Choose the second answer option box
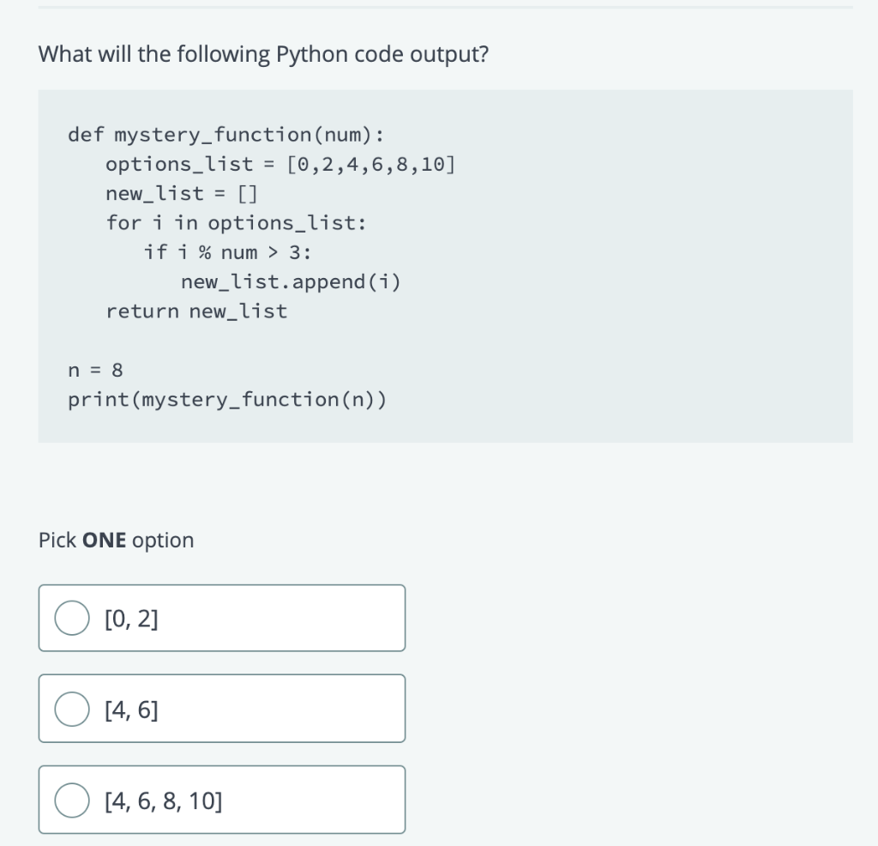This screenshot has height=846, width=878. coord(221,708)
